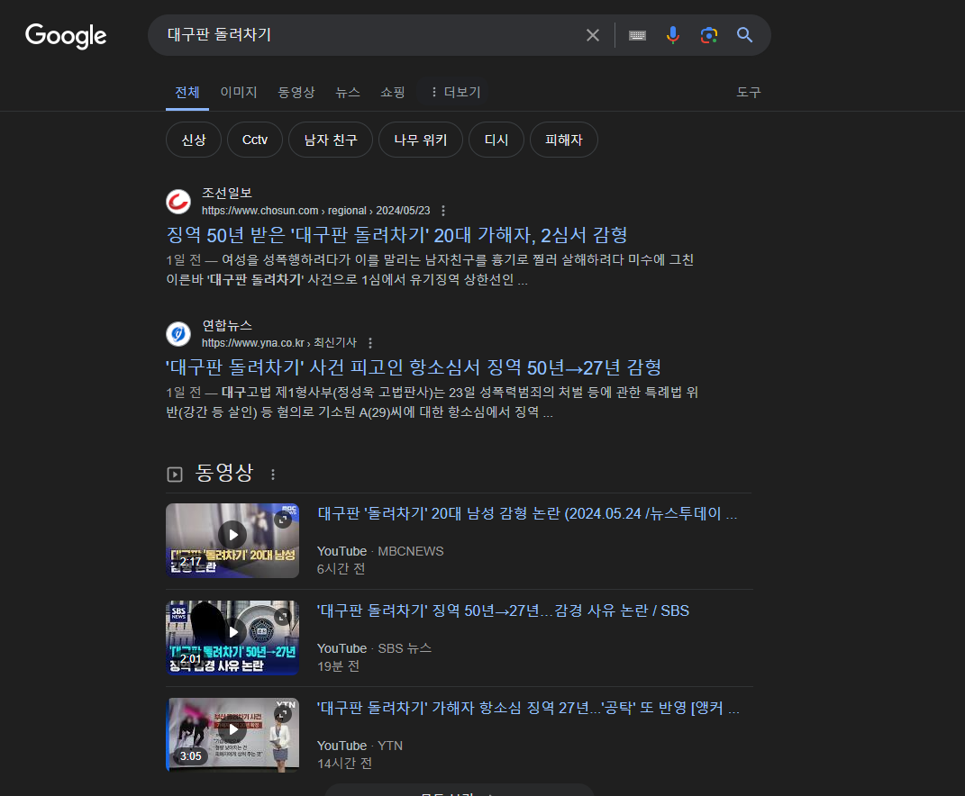Click the 조선일보 site favicon

(x=178, y=202)
